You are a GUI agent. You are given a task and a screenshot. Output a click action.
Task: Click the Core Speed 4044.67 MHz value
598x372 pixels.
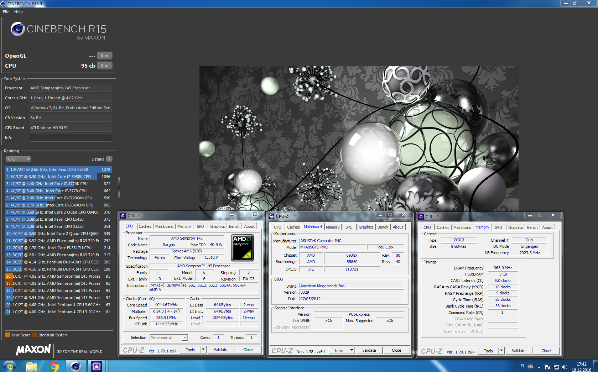166,305
